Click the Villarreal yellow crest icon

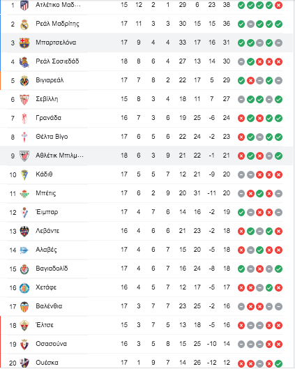coord(24,81)
